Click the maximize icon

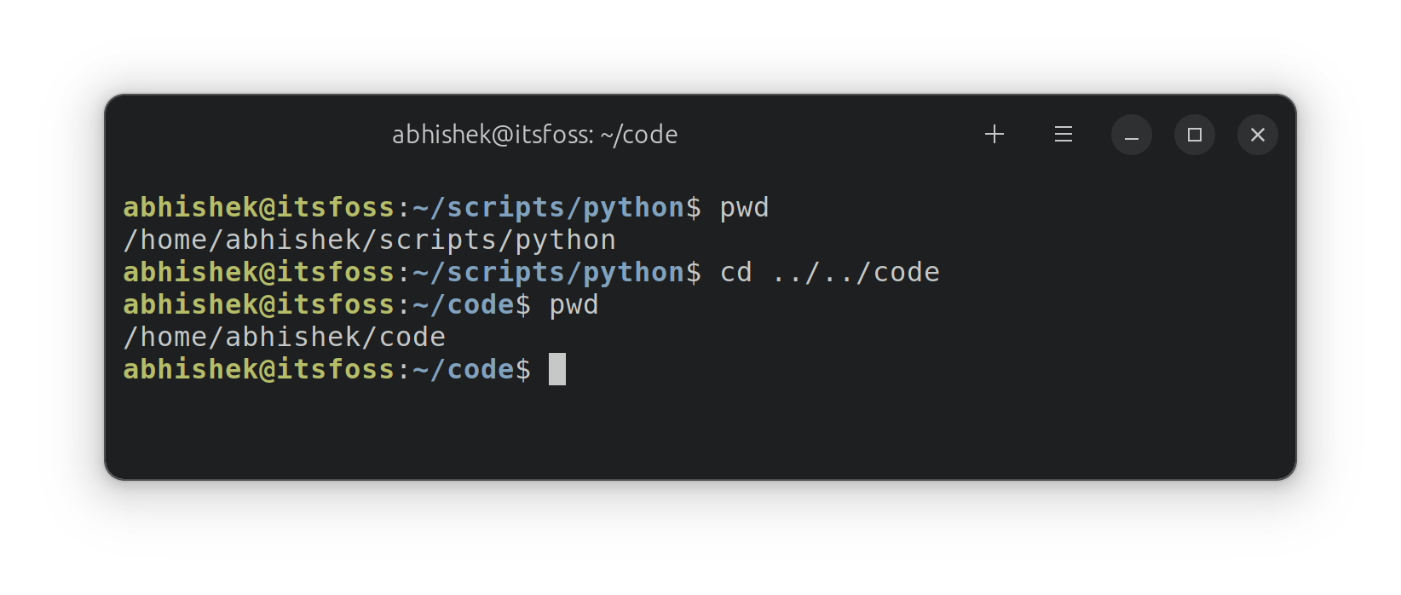click(1194, 134)
